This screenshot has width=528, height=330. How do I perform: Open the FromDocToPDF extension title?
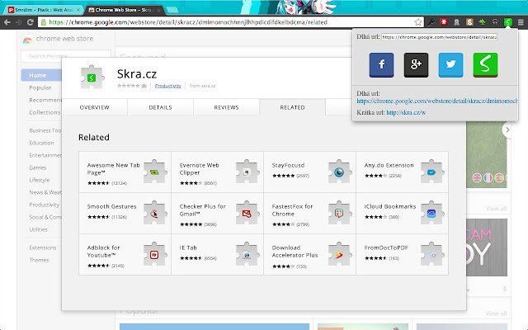(x=386, y=247)
